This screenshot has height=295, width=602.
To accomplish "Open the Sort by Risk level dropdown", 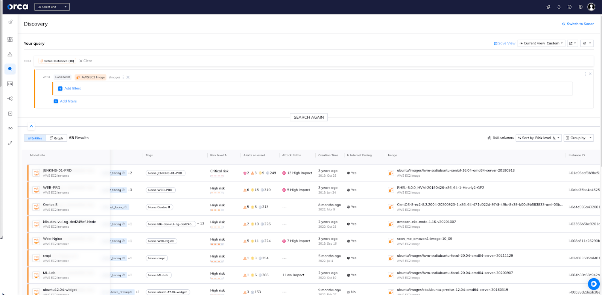I will pos(538,138).
